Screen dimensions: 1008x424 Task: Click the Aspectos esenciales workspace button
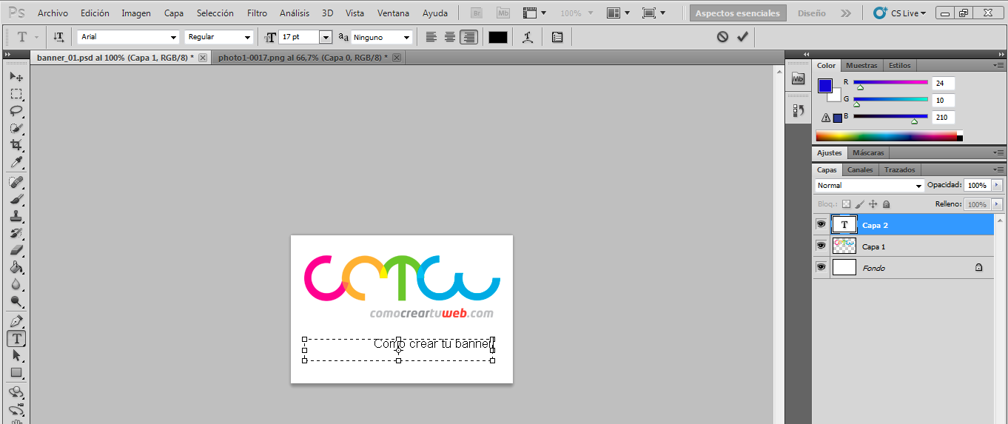click(x=738, y=13)
